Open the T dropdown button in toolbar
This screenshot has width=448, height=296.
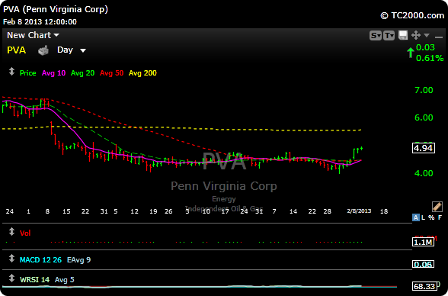click(389, 35)
